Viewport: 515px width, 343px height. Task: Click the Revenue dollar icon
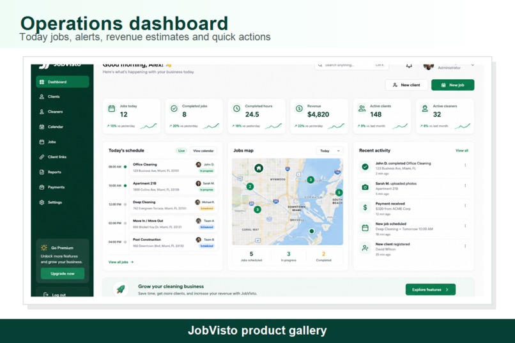(x=299, y=109)
